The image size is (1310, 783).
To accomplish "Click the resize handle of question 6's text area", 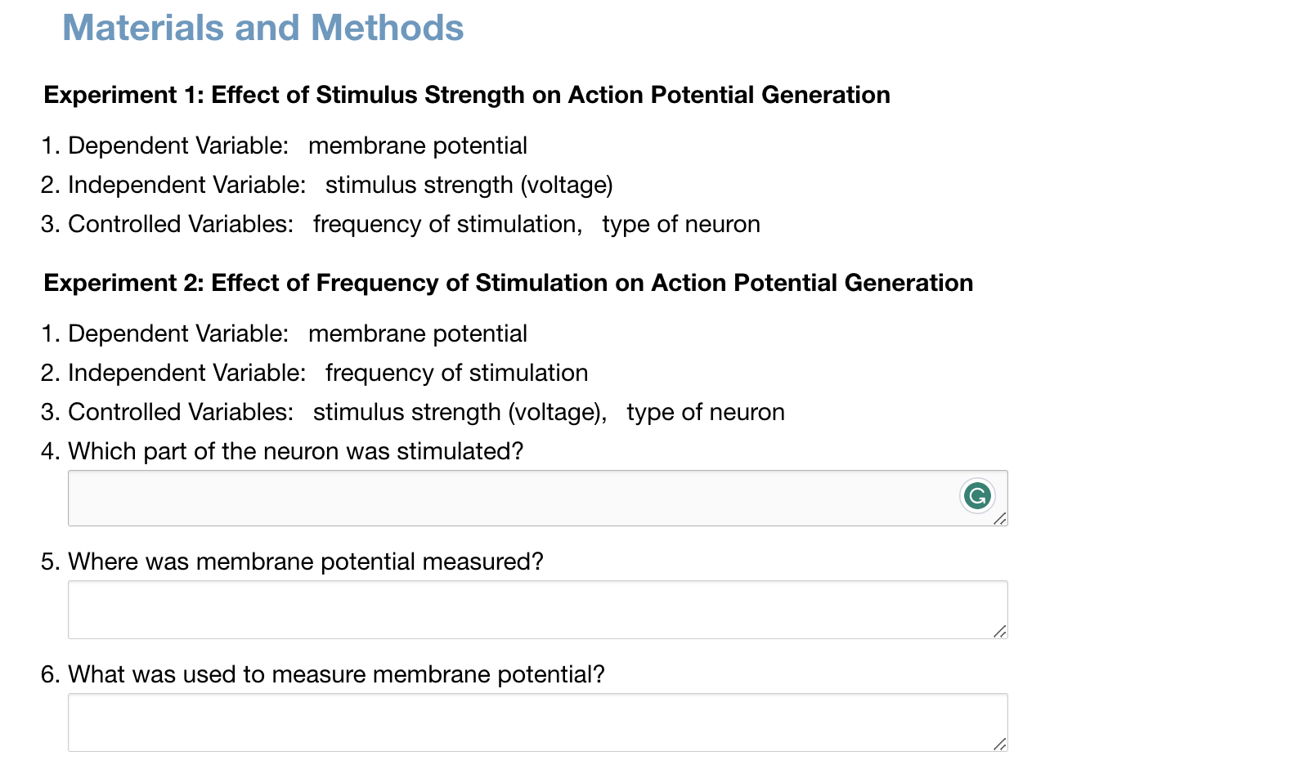I will (x=1000, y=743).
